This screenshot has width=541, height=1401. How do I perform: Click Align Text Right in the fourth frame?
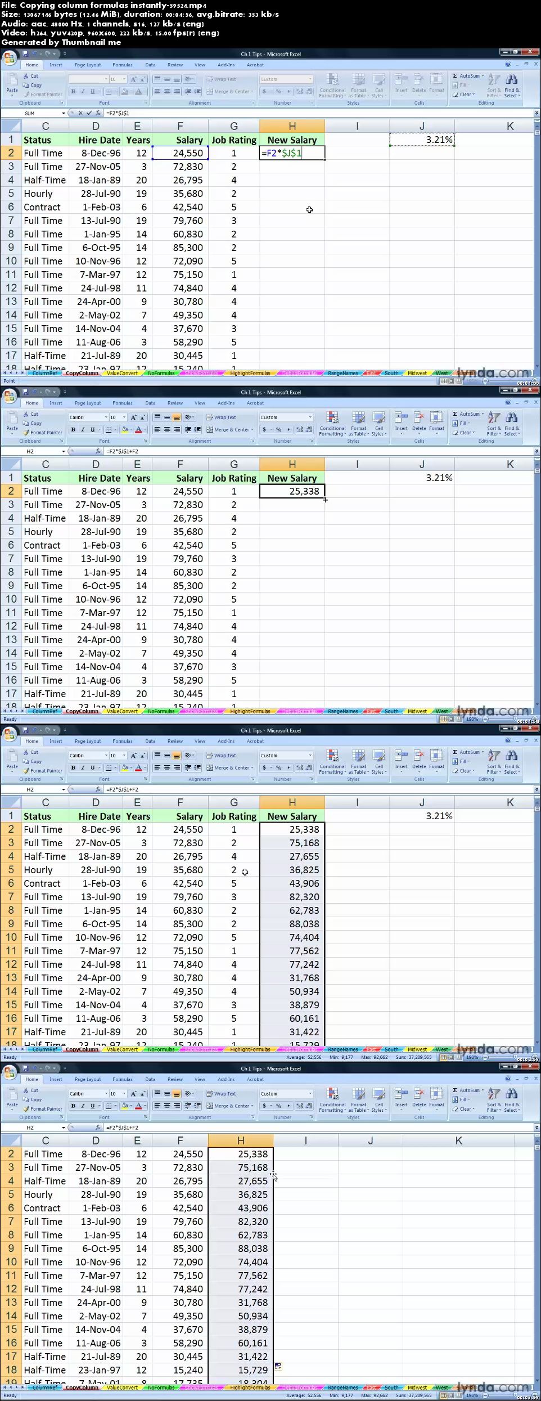click(x=177, y=1106)
